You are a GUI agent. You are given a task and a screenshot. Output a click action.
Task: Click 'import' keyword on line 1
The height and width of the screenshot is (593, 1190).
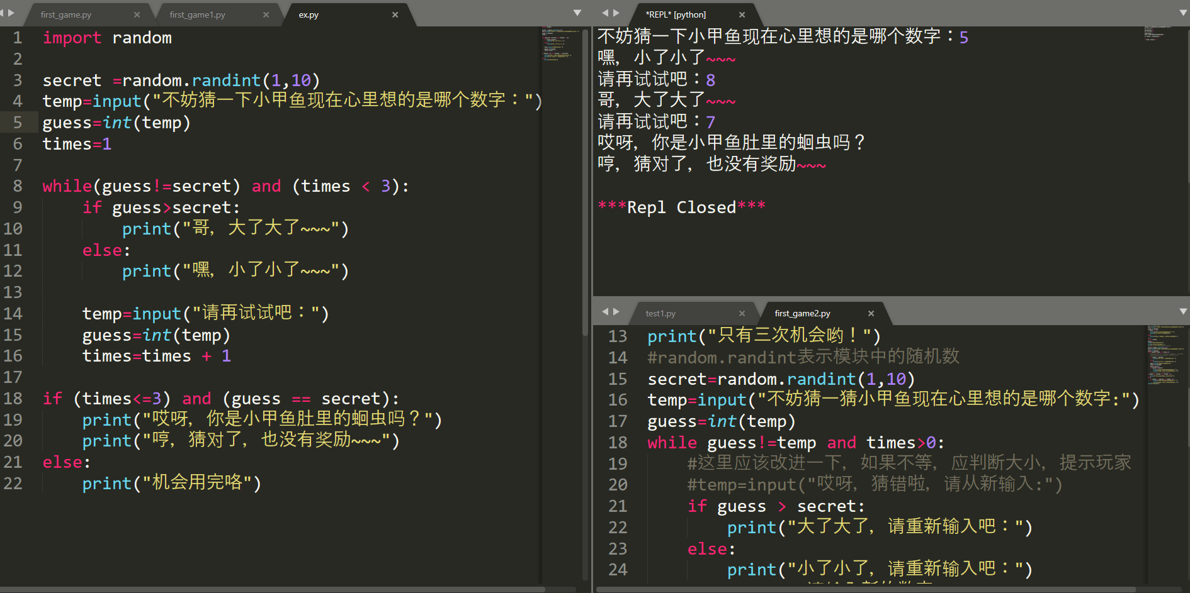[72, 38]
